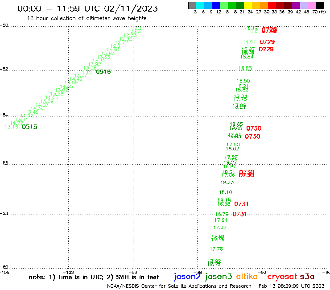Select the -52 latitude axis label
This screenshot has height=290, width=330.
(4, 69)
